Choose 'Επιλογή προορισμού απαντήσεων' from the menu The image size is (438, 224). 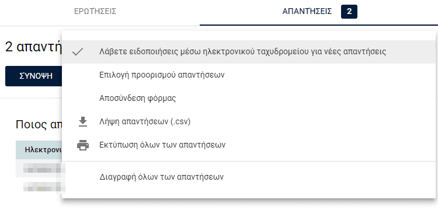(249, 75)
